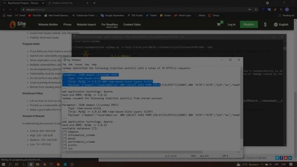Open Reading list button
This screenshot has width=297, height=167.
click(x=287, y=15)
